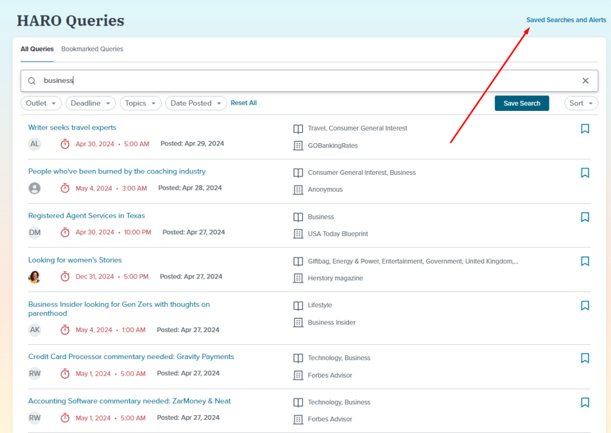Click deadline timer icon for Apr 30 5:00 AM

point(64,144)
